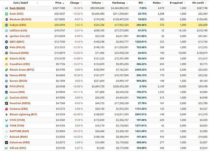The image size is (209, 151).
Task: Click Dash price $567.7480
Action: coord(59,8)
